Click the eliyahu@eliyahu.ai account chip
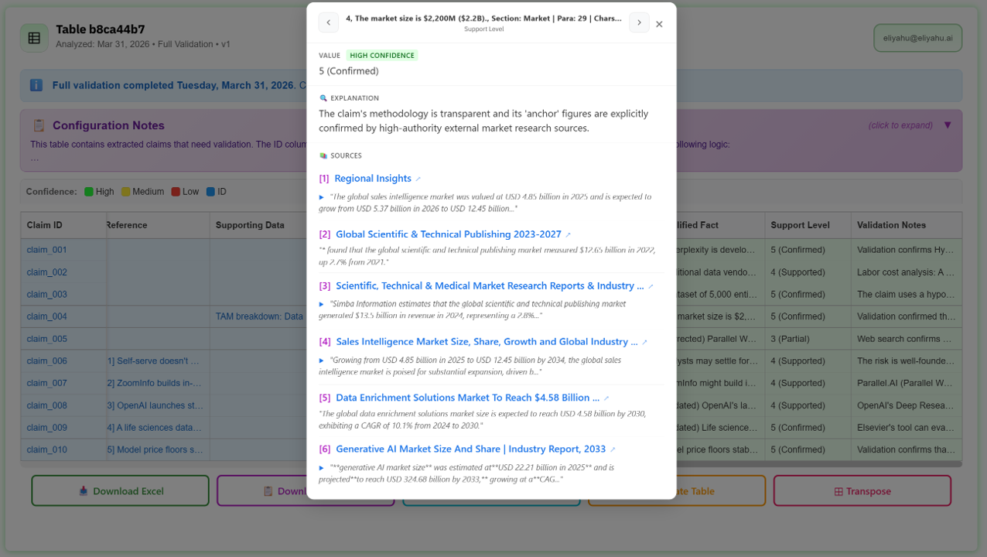This screenshot has width=987, height=557. (x=917, y=37)
